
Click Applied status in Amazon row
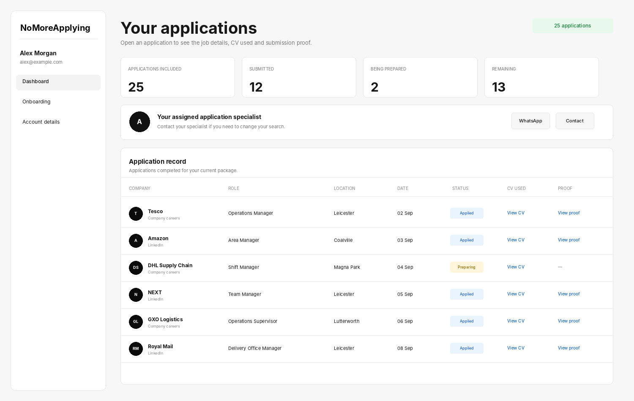click(467, 240)
